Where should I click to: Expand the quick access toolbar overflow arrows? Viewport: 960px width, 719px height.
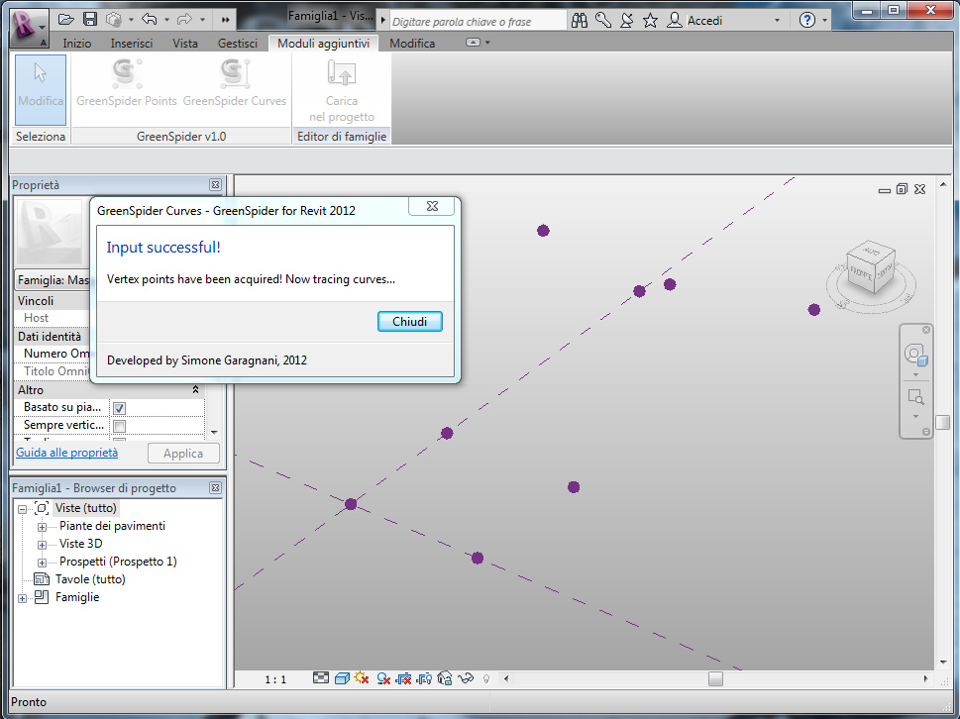tap(225, 20)
